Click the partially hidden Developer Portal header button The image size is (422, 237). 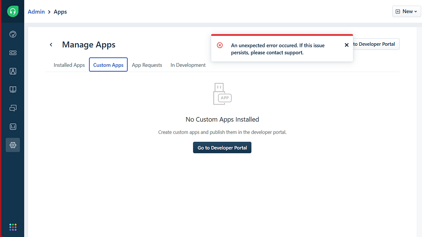tap(376, 44)
